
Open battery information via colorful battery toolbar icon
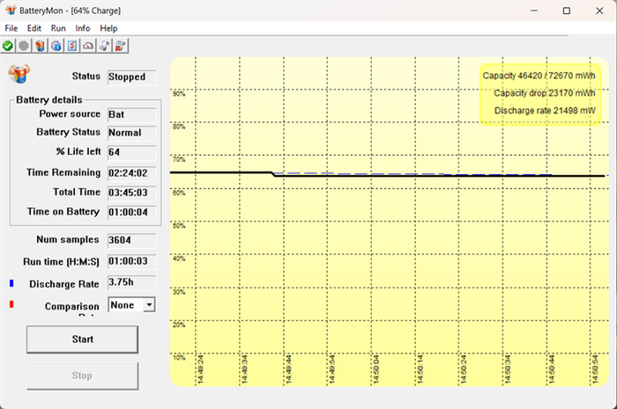pos(40,46)
